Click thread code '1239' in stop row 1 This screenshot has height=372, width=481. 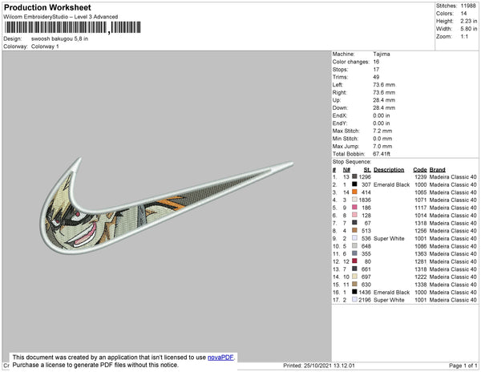421,177
